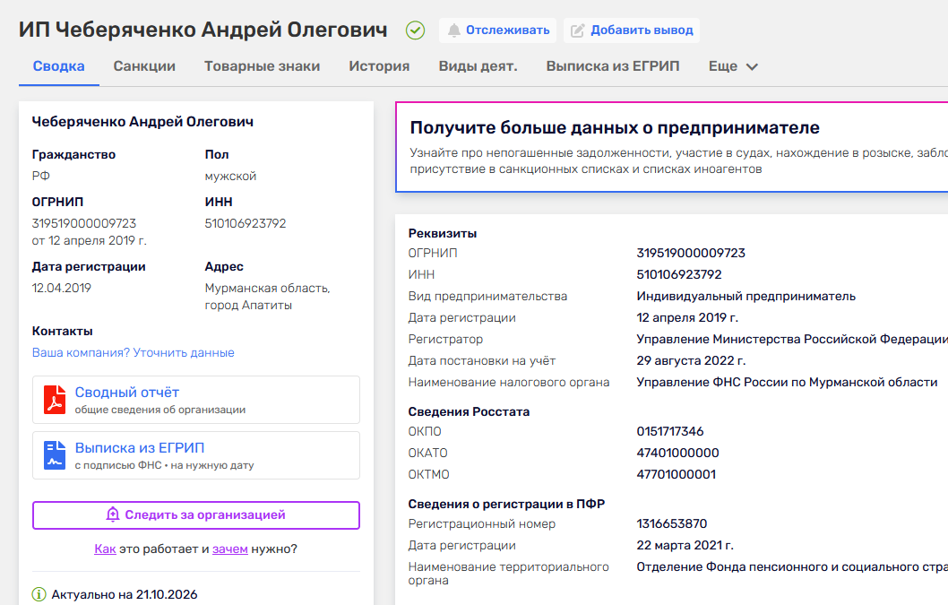Click Отделение Фонда пенсионного и социального text

tap(792, 566)
